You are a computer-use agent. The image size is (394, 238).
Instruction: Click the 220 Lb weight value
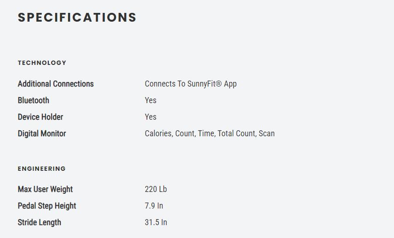click(x=156, y=189)
